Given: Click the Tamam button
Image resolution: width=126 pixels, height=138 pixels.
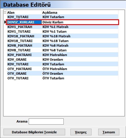Looking at the screenshot, I should click(109, 132).
